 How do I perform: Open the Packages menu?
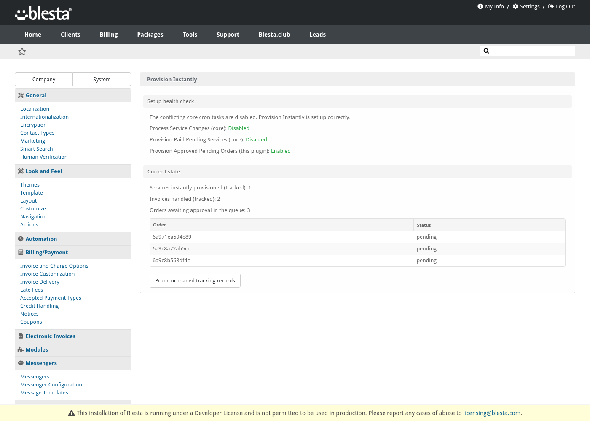150,35
